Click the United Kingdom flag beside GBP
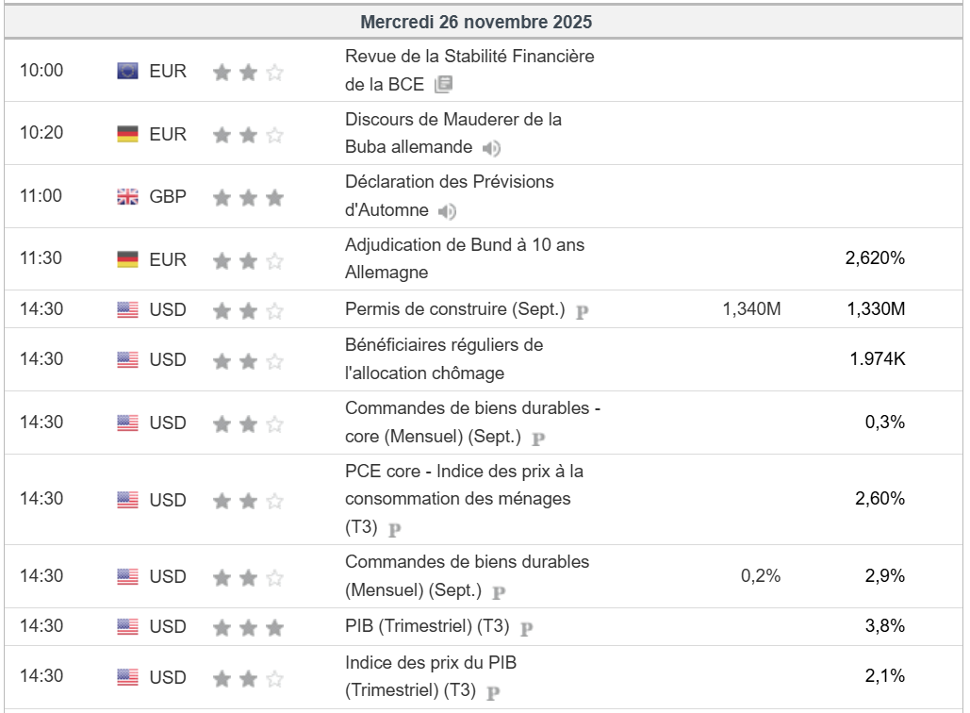The height and width of the screenshot is (713, 970). (127, 196)
